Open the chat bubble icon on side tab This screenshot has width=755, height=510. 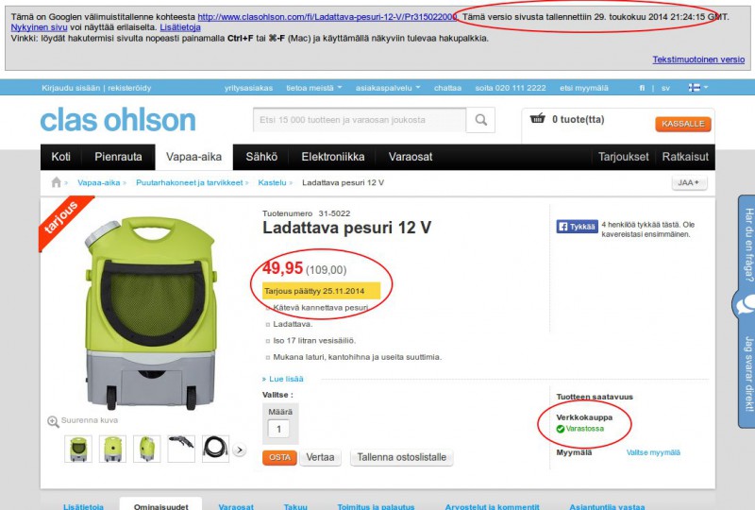click(745, 305)
